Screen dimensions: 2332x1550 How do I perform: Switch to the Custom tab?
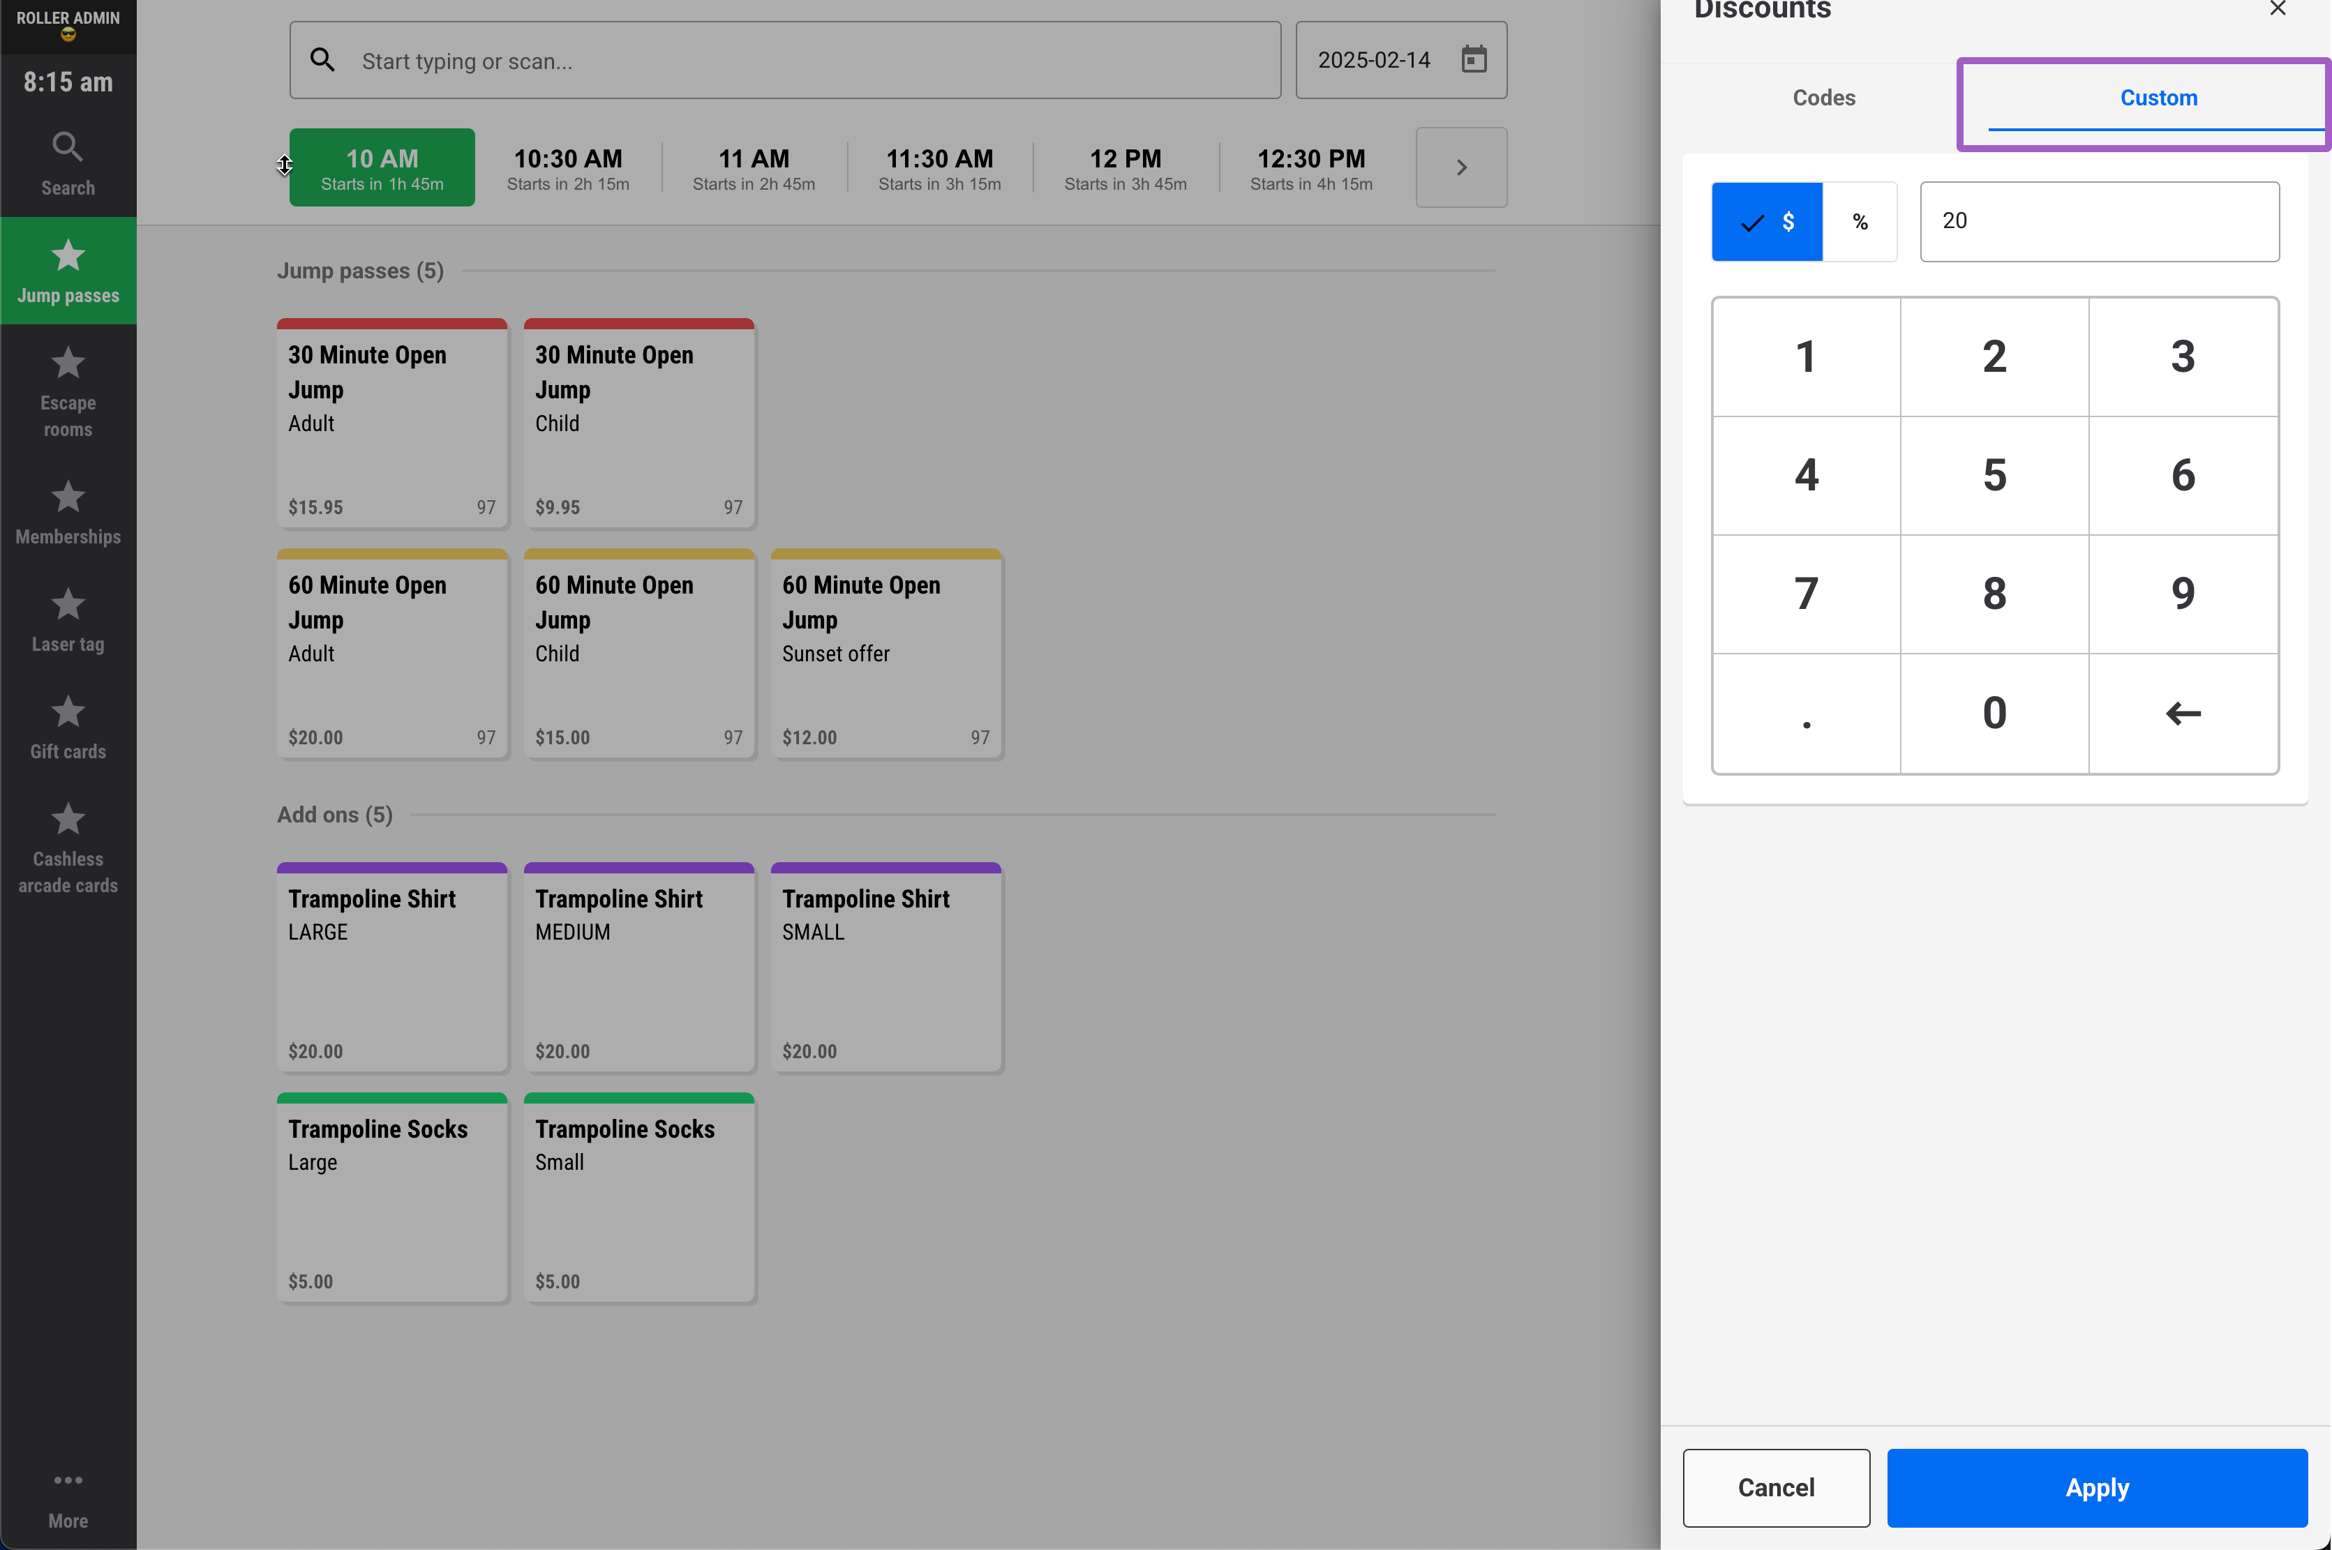coord(2158,98)
